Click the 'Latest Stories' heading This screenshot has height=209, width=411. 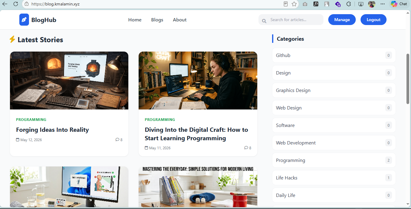40,40
